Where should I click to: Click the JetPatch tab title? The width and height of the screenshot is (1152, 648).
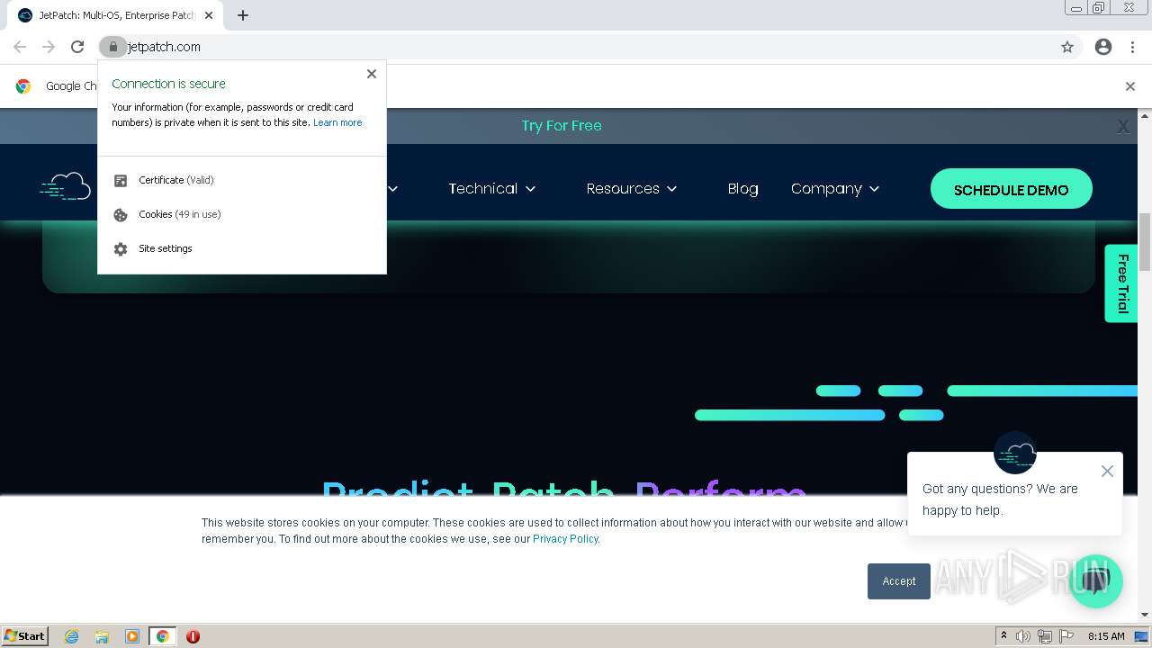point(117,15)
